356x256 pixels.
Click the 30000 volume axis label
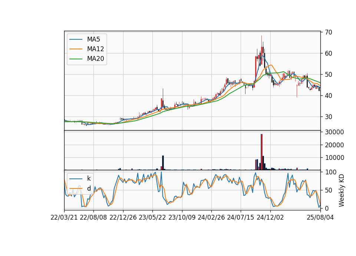(334, 132)
